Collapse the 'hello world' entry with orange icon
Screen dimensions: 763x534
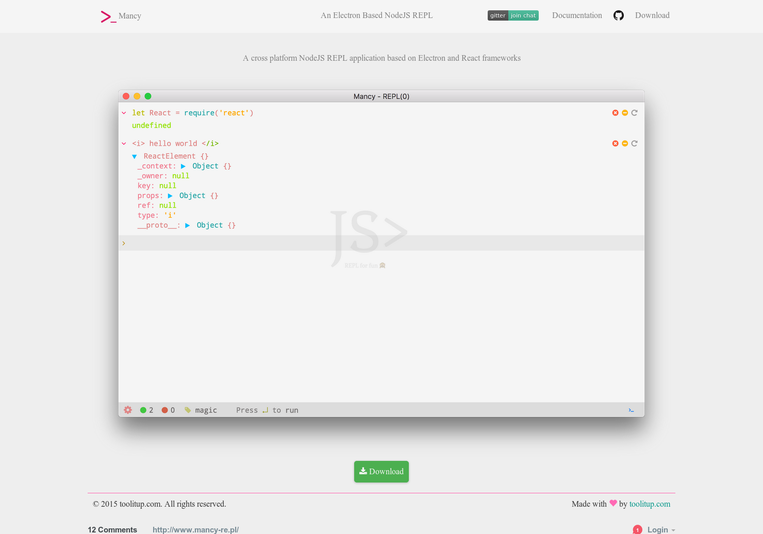point(625,144)
